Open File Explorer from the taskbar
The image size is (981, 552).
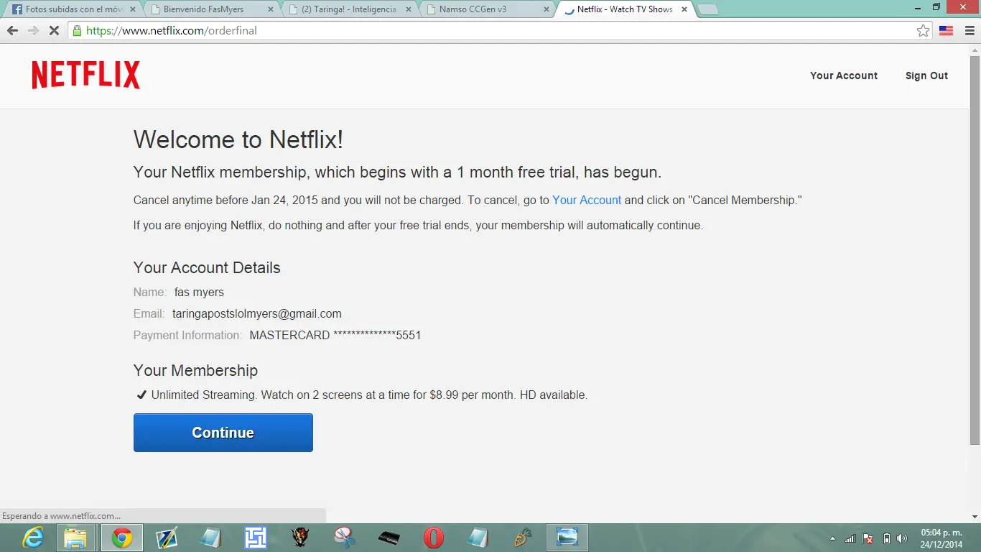pos(75,538)
